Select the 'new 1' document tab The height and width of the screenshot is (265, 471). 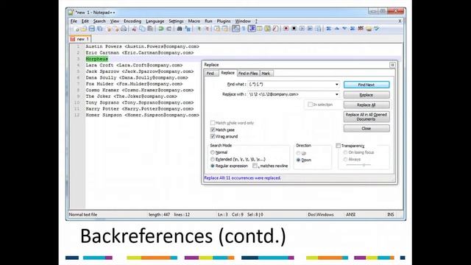80,39
